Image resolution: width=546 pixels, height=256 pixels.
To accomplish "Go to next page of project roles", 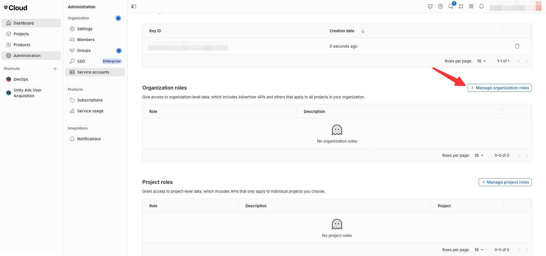I will tap(527, 250).
